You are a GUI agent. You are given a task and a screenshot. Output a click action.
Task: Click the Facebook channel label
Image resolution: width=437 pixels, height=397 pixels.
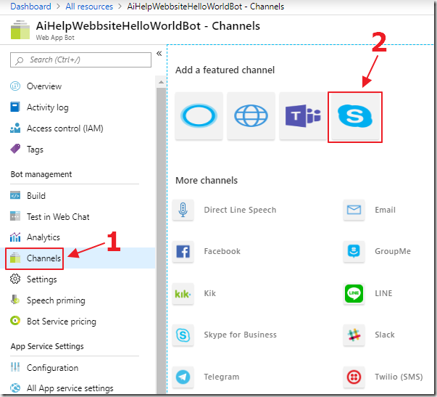222,251
